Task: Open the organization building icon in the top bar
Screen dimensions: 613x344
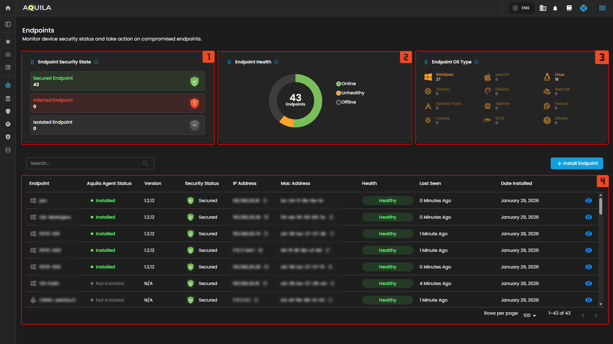Action: point(543,8)
